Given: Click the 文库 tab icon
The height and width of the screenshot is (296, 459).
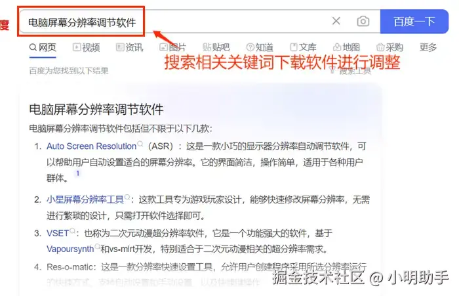Looking at the screenshot, I should [x=293, y=47].
